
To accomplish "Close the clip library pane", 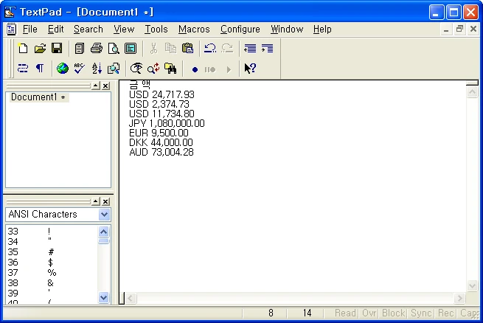I will point(105,201).
